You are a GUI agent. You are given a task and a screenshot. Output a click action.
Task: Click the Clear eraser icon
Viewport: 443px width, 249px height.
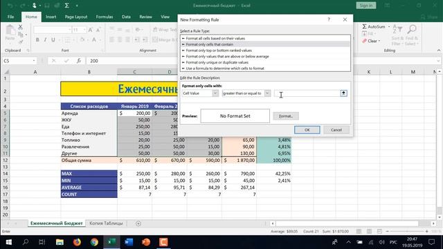coord(365,41)
